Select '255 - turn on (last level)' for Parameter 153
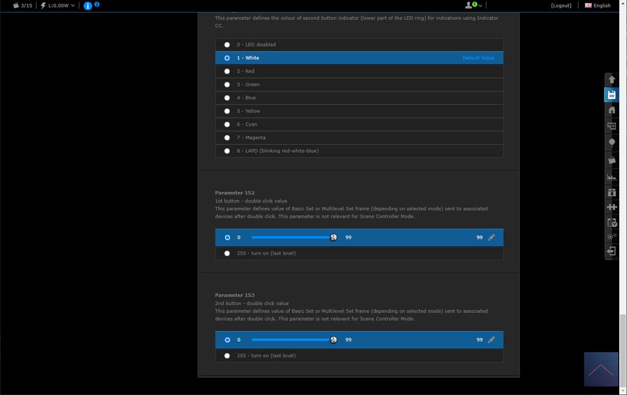The height and width of the screenshot is (395, 627). click(227, 355)
